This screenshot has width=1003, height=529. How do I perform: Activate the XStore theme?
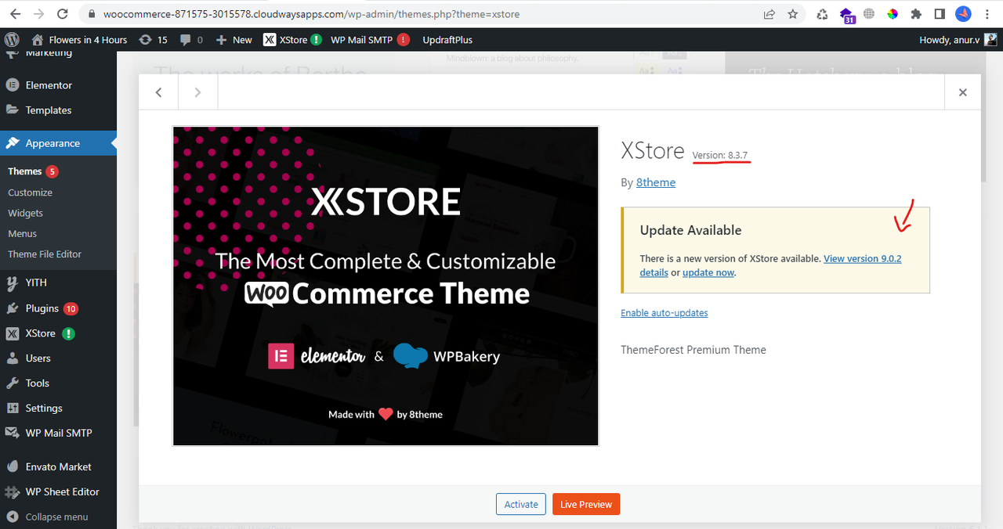(x=521, y=505)
